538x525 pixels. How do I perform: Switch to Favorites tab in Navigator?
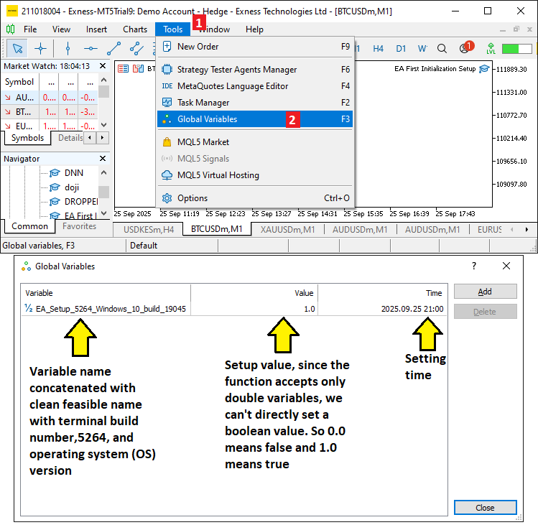coord(79,226)
